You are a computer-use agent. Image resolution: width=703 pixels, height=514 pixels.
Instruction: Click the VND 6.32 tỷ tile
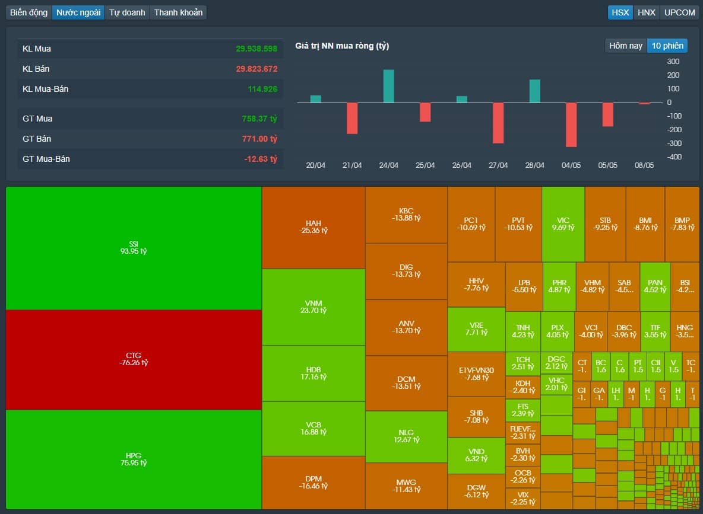pyautogui.click(x=476, y=455)
